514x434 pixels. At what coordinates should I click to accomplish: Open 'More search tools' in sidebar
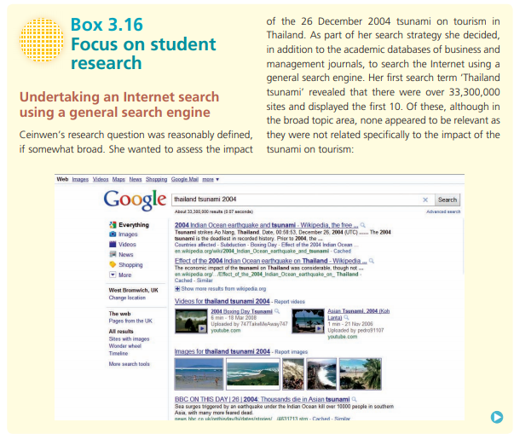pyautogui.click(x=130, y=364)
